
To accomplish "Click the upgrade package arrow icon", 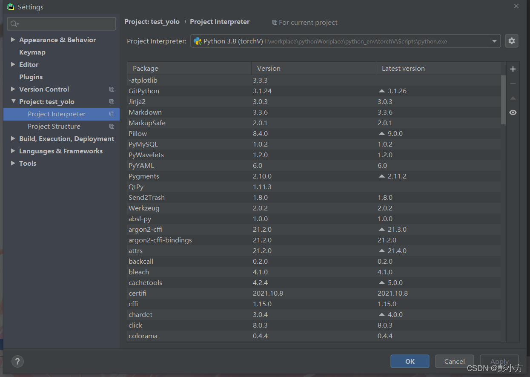I will pyautogui.click(x=513, y=98).
